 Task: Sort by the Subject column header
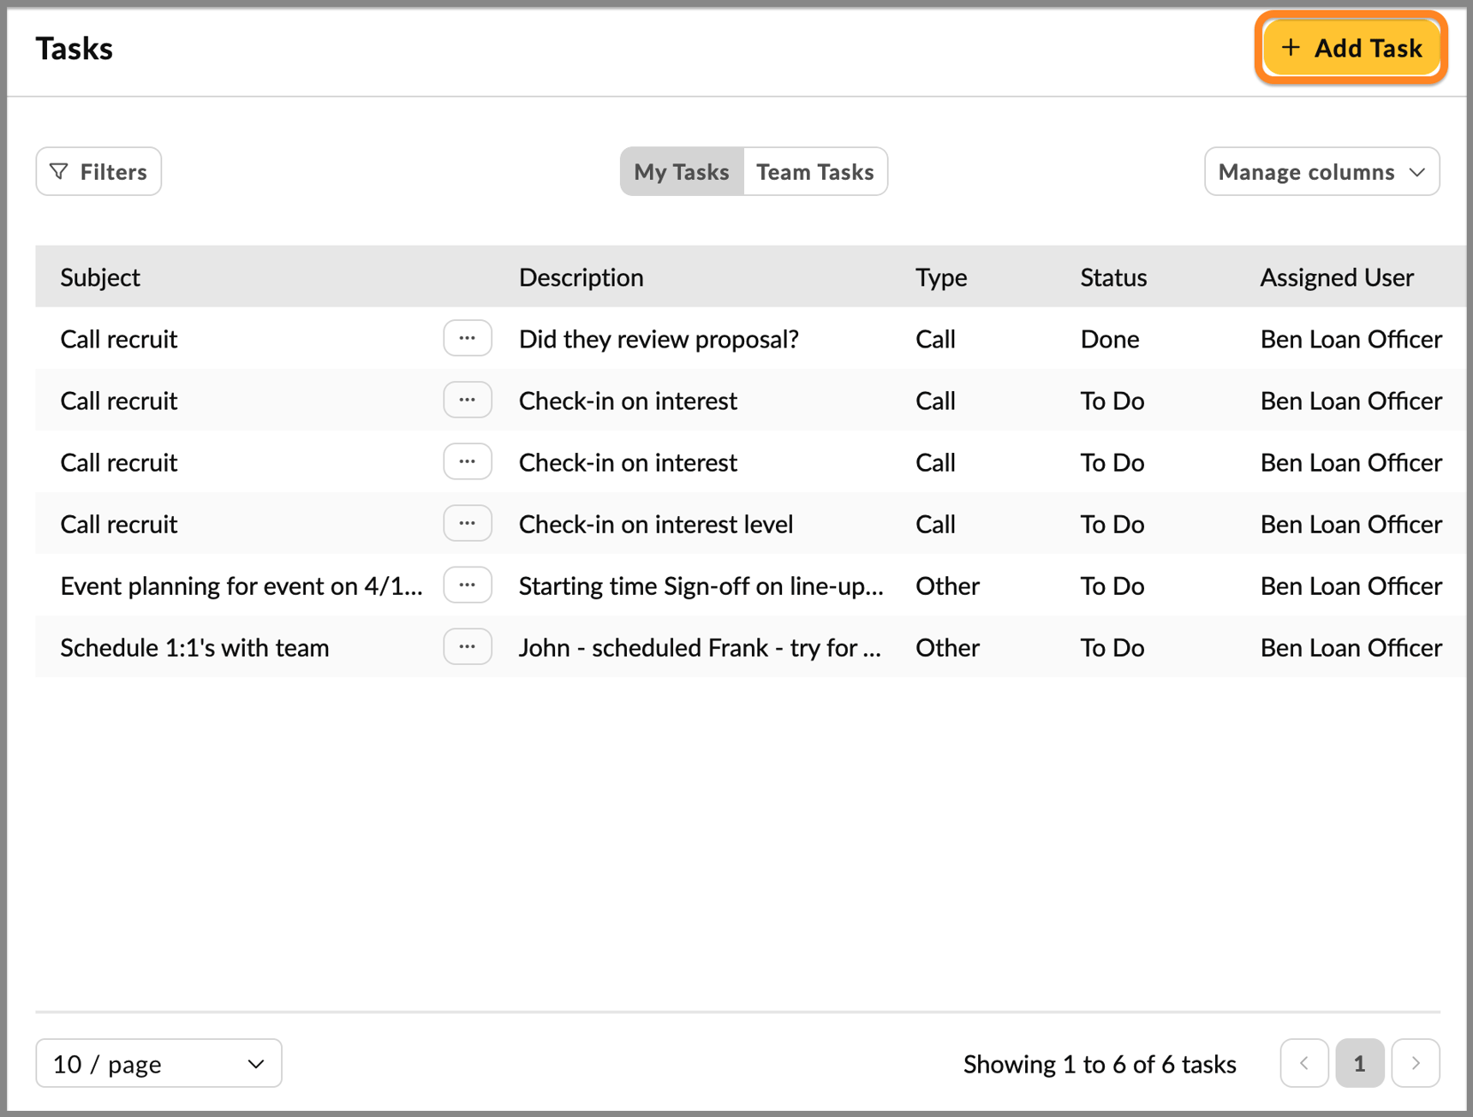(99, 276)
